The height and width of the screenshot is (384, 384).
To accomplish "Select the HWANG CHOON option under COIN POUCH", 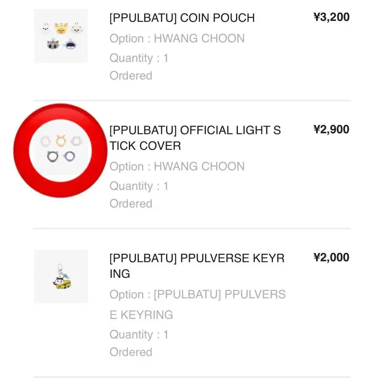I will coord(177,38).
